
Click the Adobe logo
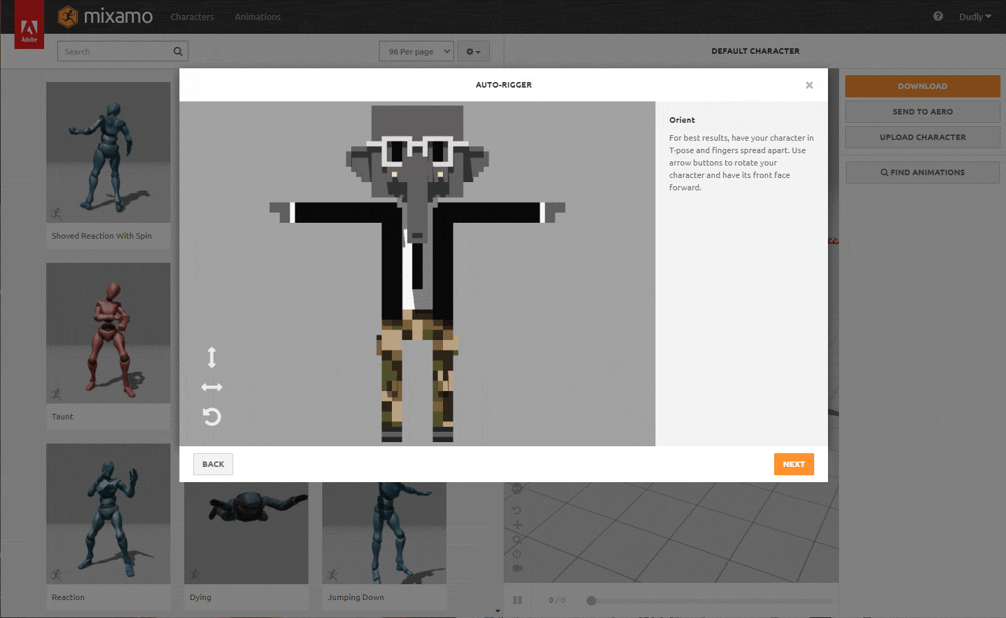(29, 25)
